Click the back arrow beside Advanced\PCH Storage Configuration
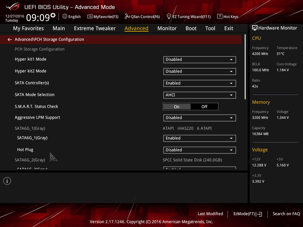The height and width of the screenshot is (227, 303). click(x=10, y=40)
